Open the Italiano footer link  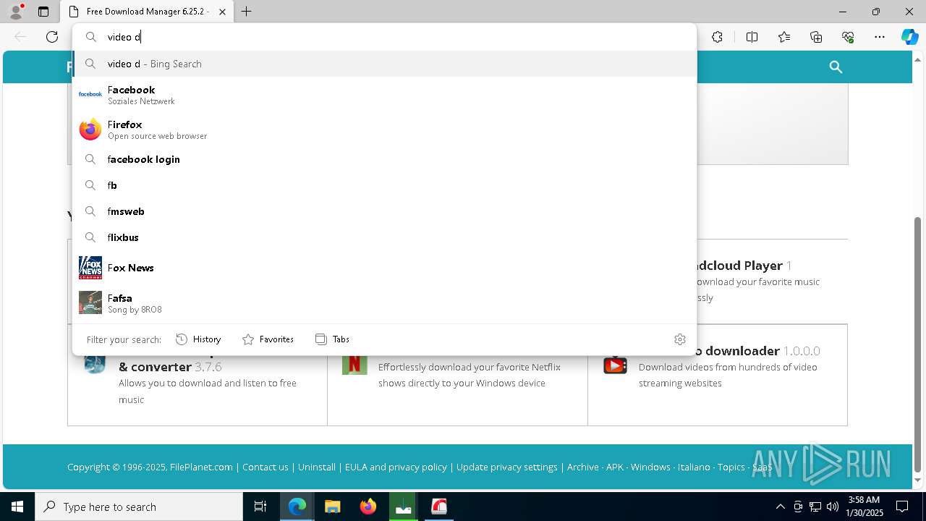[x=694, y=467]
